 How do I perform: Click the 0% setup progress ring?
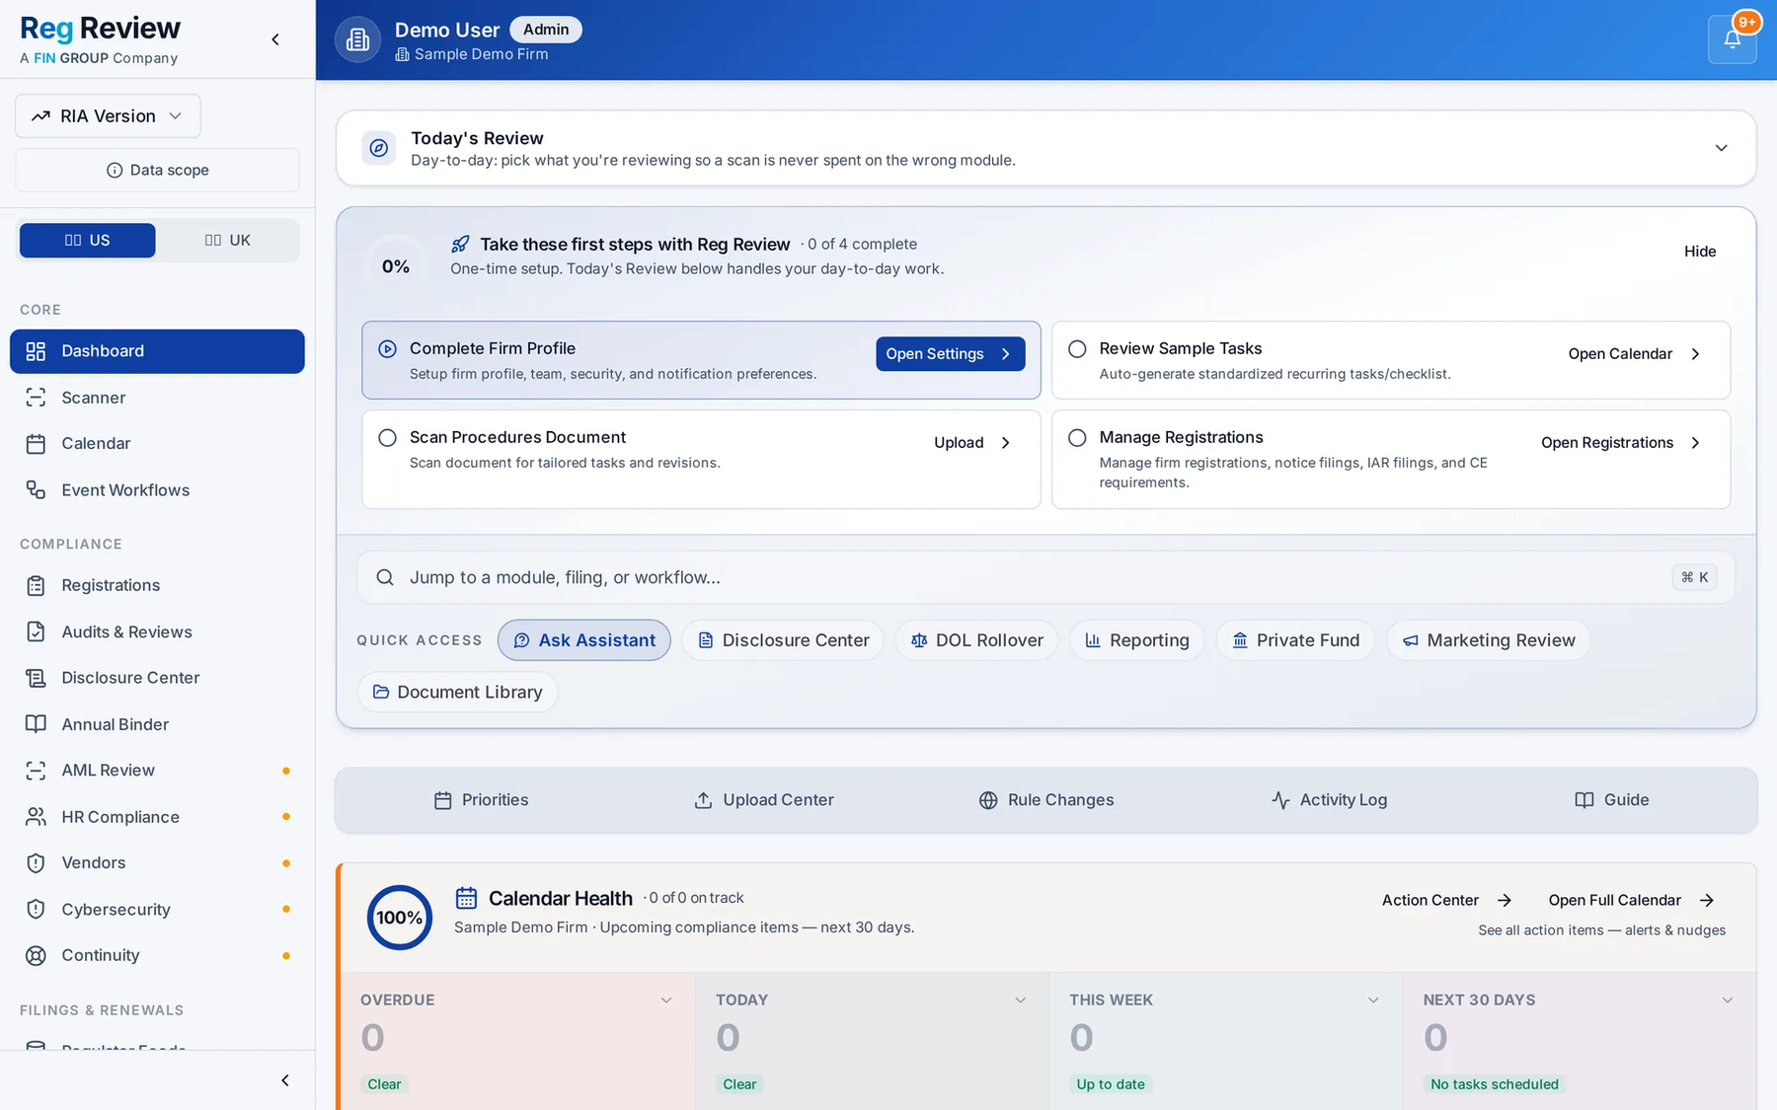[x=396, y=266]
